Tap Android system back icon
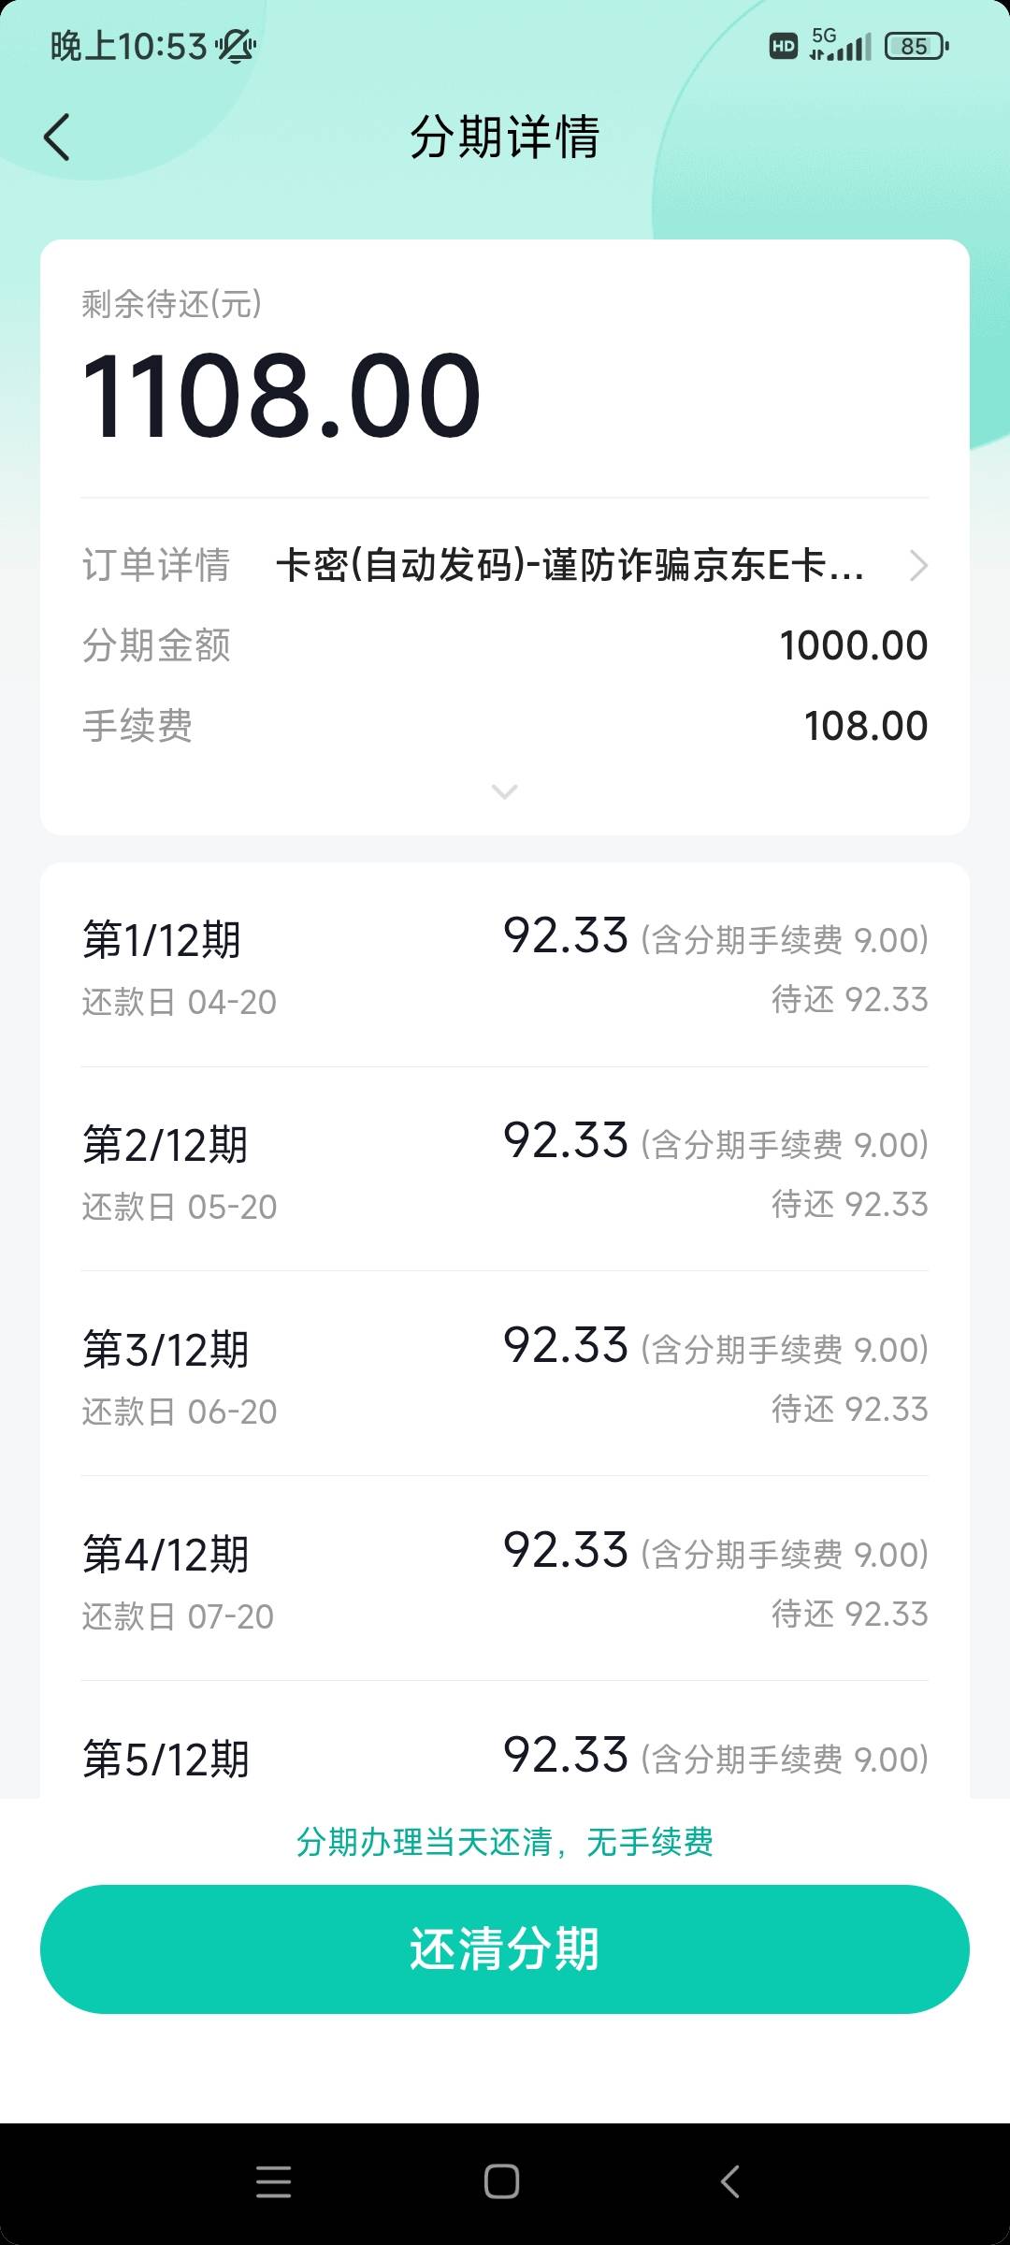The height and width of the screenshot is (2245, 1010). pos(730,2181)
